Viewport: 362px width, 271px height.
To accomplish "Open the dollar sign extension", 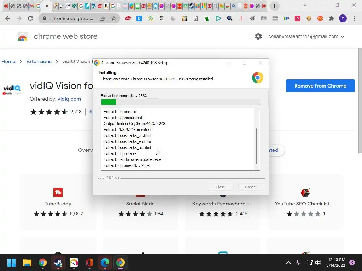I will [162, 18].
